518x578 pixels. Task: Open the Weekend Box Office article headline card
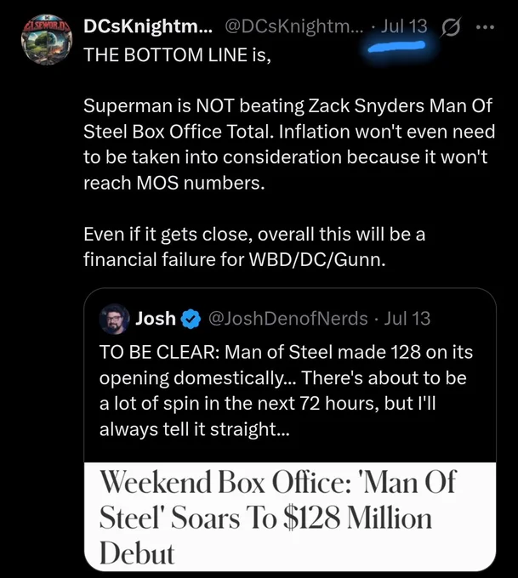coord(290,517)
